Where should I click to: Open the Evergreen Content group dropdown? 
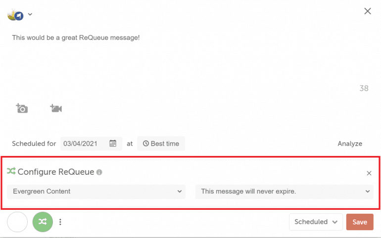point(96,192)
